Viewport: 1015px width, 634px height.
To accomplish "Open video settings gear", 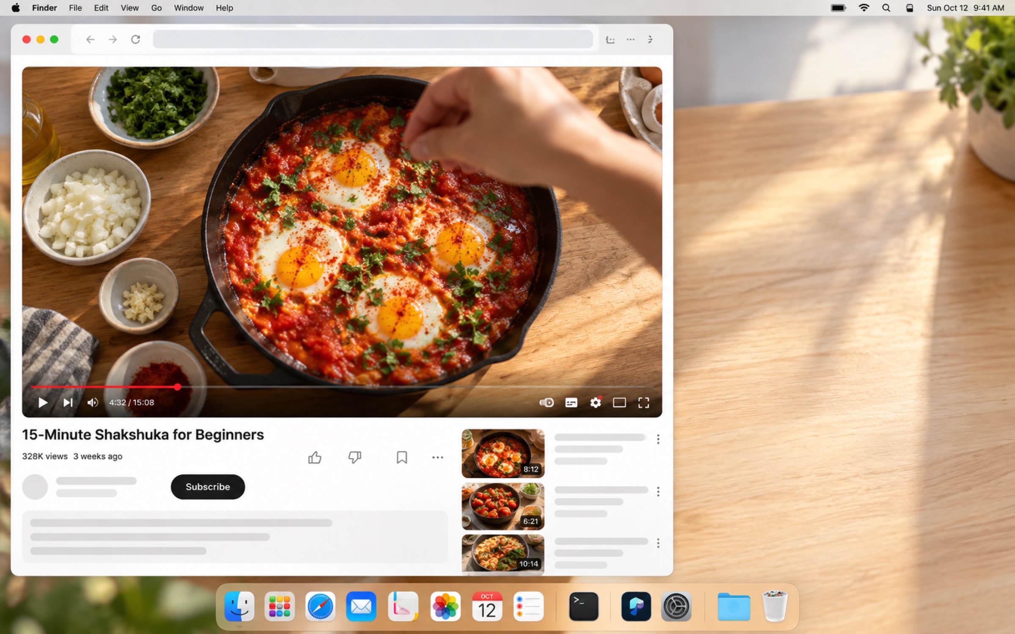I will pos(595,403).
